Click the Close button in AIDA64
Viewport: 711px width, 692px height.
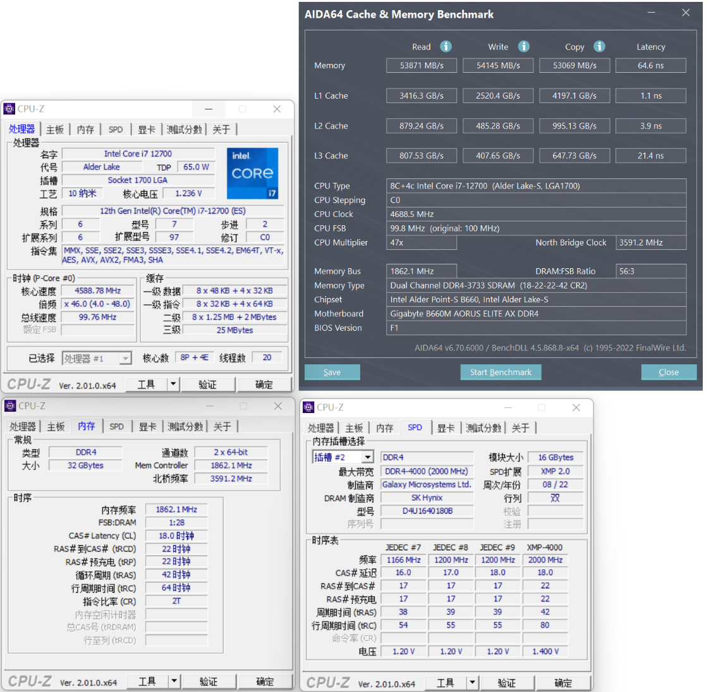click(x=669, y=372)
